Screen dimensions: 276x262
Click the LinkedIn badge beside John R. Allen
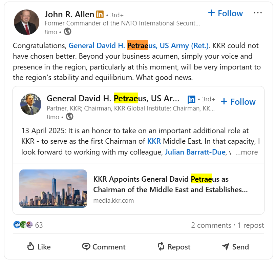100,14
